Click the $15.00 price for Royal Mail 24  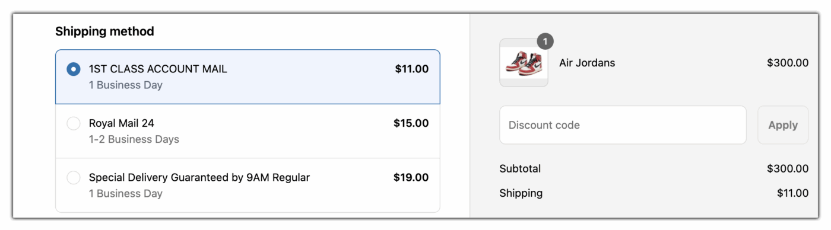tap(411, 123)
